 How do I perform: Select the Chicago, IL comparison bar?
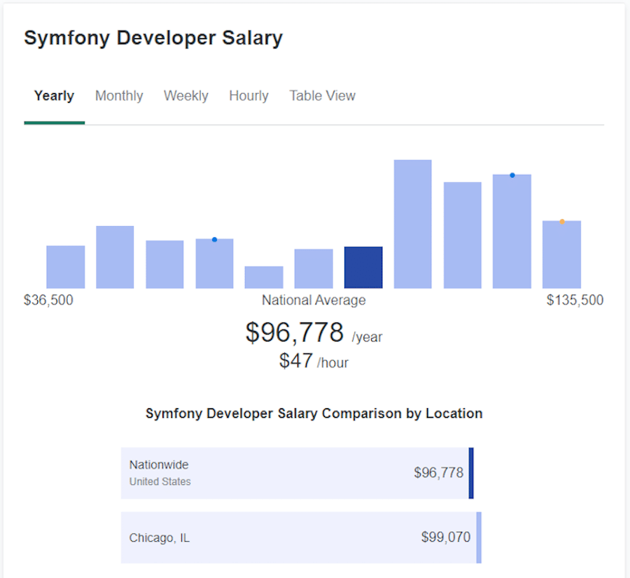297,537
